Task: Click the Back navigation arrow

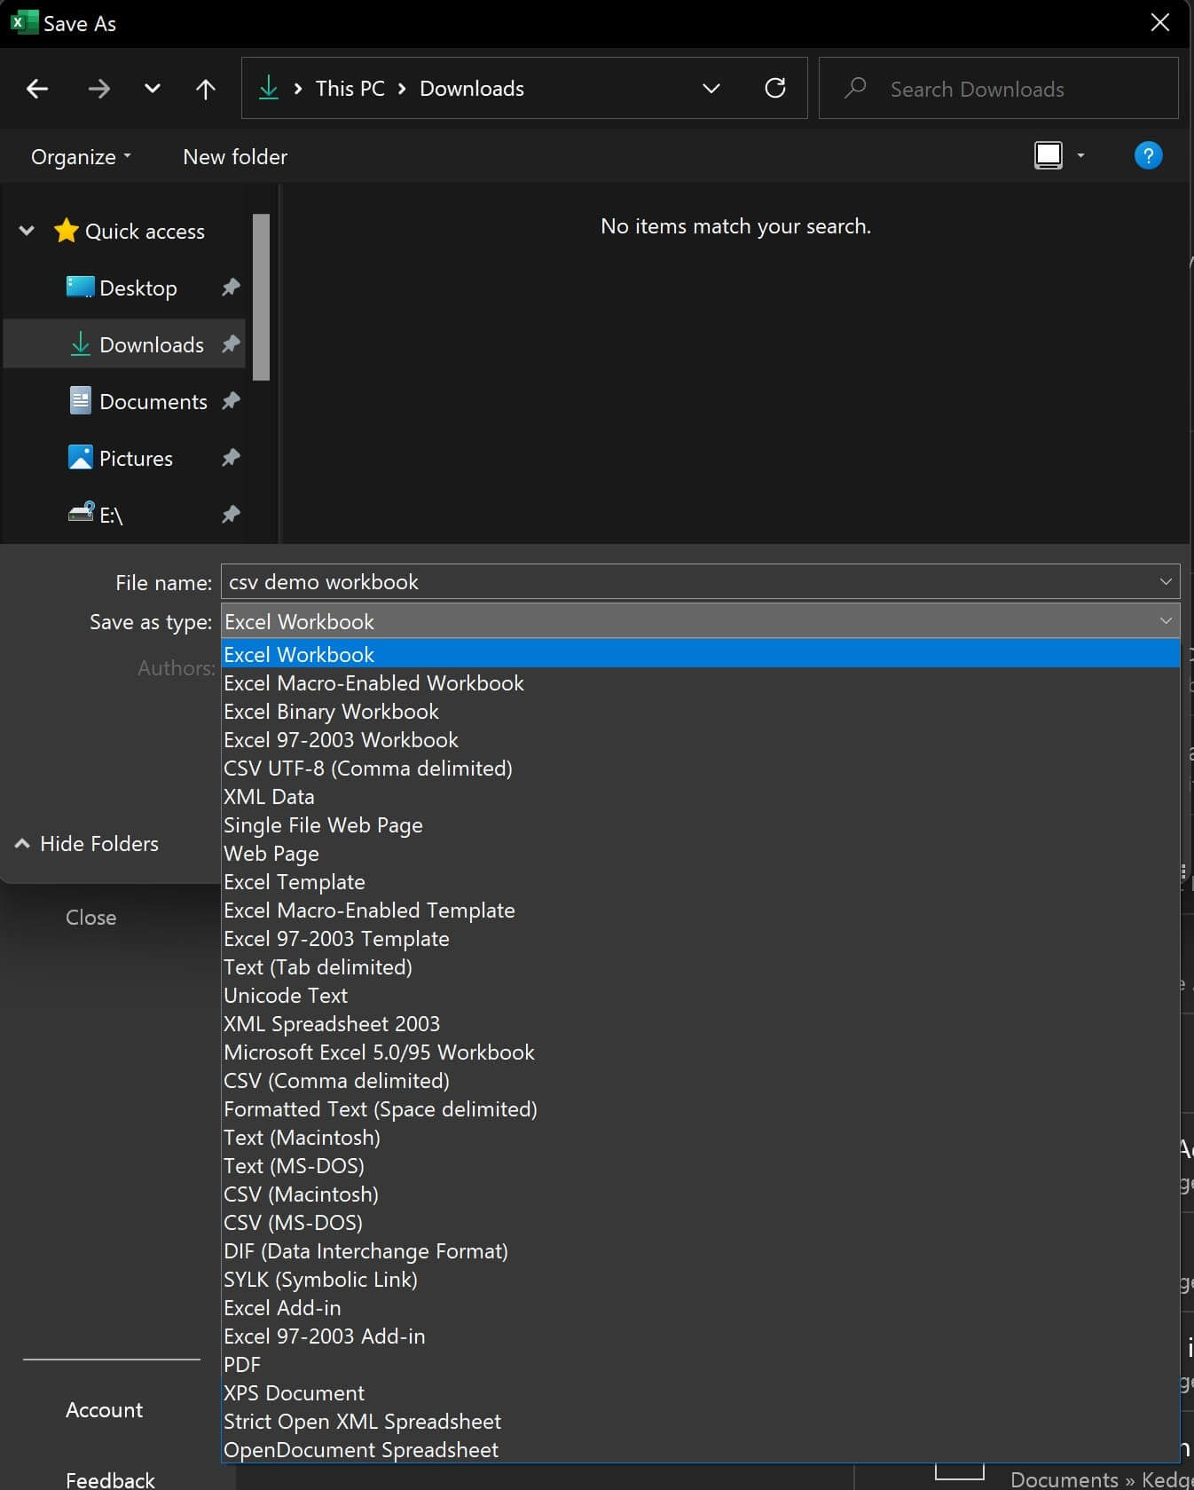Action: pos(37,89)
